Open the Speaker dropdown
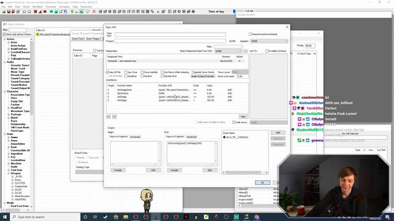The image size is (394, 221). tap(269, 41)
